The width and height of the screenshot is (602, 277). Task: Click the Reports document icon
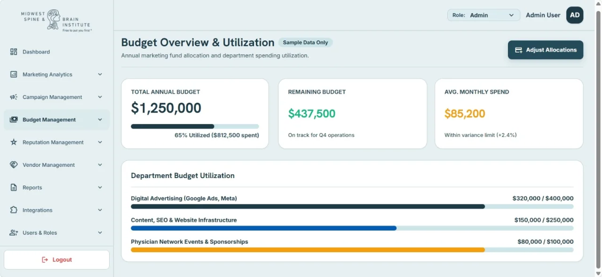pyautogui.click(x=14, y=187)
